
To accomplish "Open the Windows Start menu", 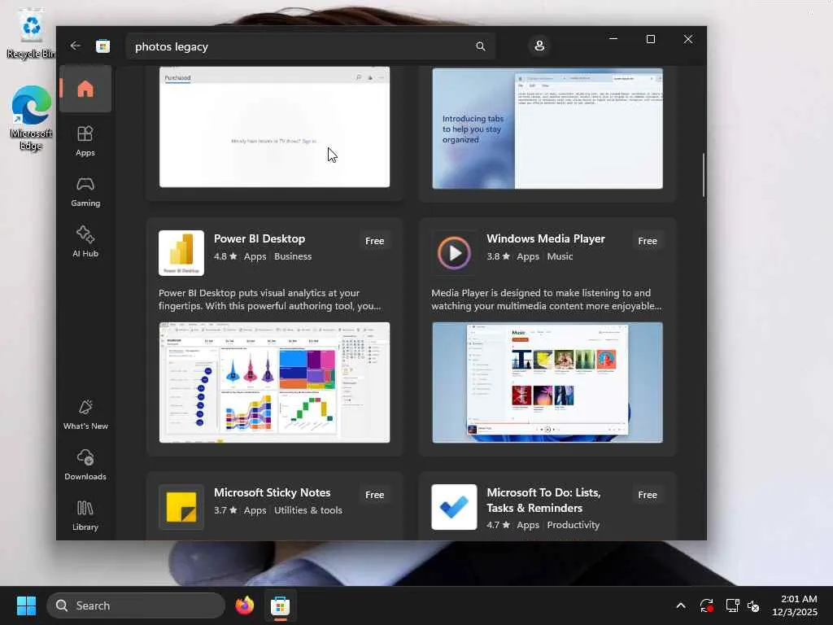I will 26,605.
